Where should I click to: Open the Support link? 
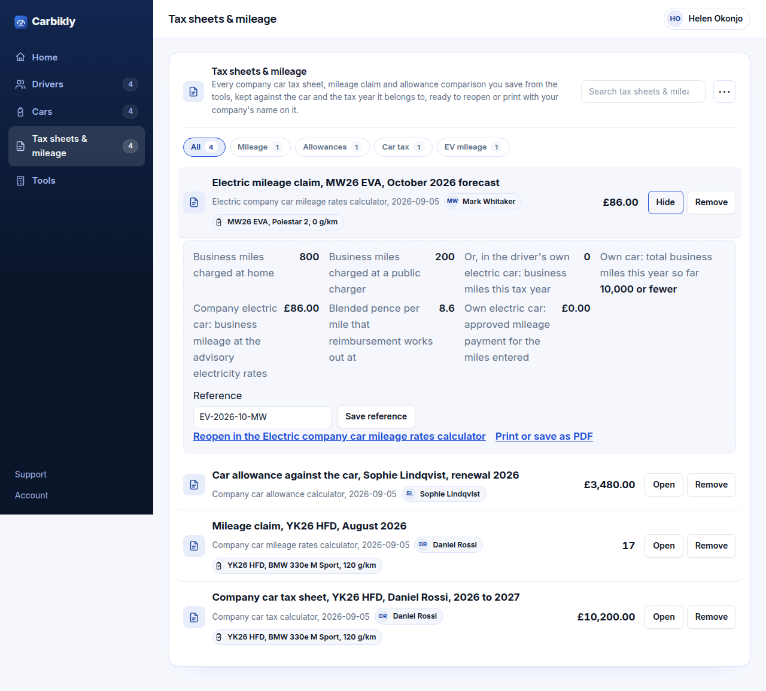[x=31, y=474]
